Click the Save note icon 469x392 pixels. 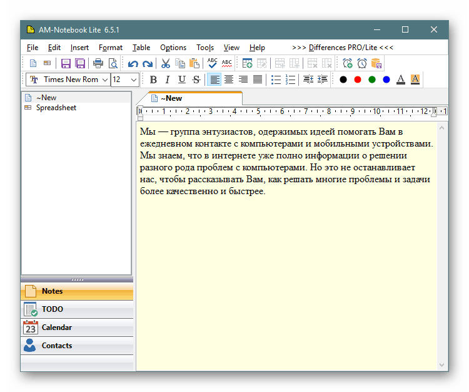(x=66, y=63)
